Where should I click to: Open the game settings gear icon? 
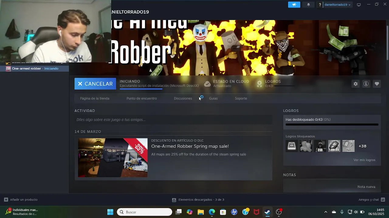tap(356, 84)
